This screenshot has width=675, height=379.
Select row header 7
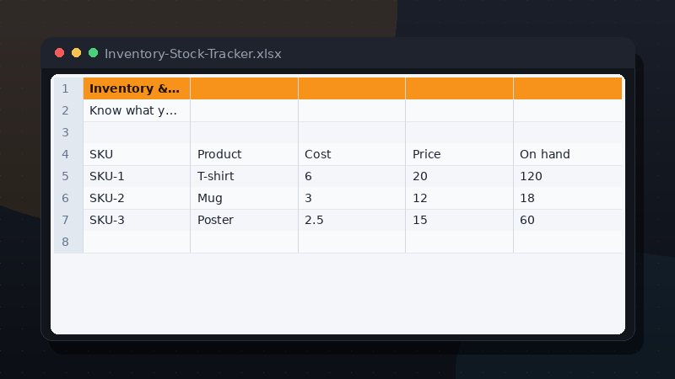67,220
